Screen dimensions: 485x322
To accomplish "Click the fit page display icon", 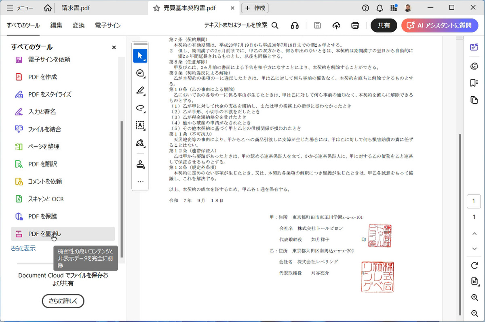I will coord(474,281).
